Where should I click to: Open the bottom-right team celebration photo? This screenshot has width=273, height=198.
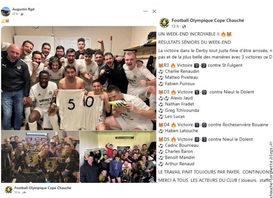click(118, 157)
